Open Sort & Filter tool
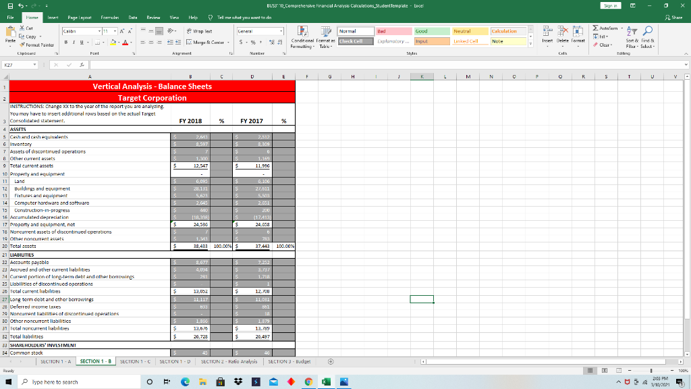This screenshot has height=389, width=691. [632, 37]
